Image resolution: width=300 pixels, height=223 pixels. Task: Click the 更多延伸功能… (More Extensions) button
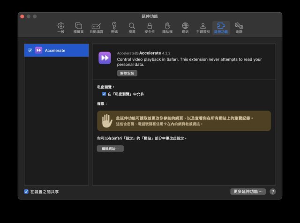coord(248,192)
